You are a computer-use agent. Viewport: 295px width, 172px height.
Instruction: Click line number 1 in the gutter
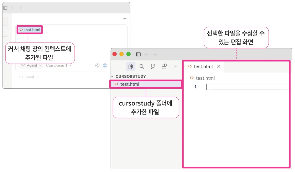(x=195, y=87)
